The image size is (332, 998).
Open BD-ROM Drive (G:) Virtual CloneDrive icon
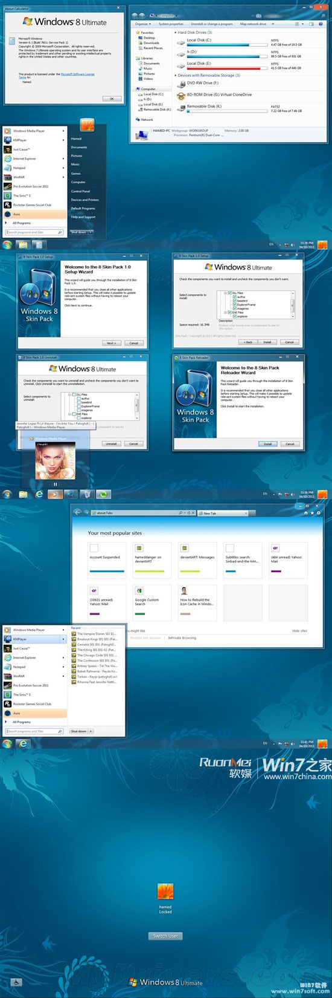point(181,96)
